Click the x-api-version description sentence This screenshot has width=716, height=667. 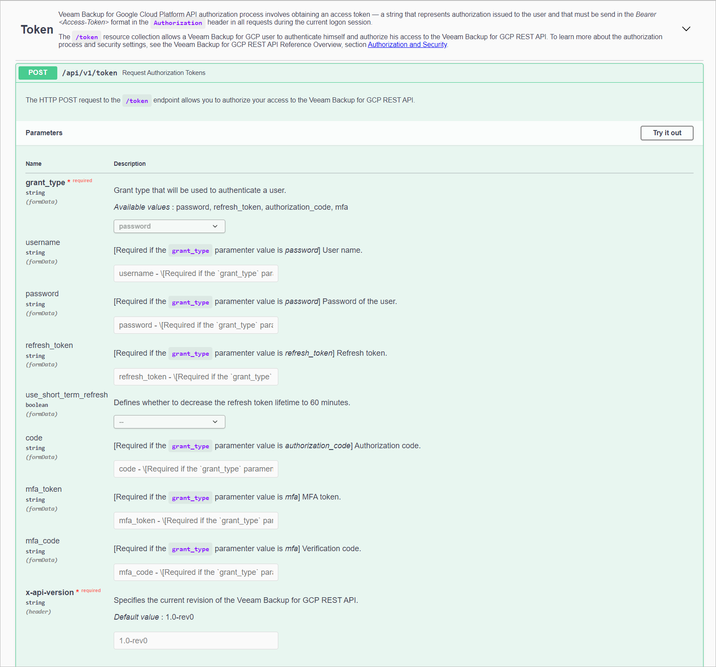point(236,600)
